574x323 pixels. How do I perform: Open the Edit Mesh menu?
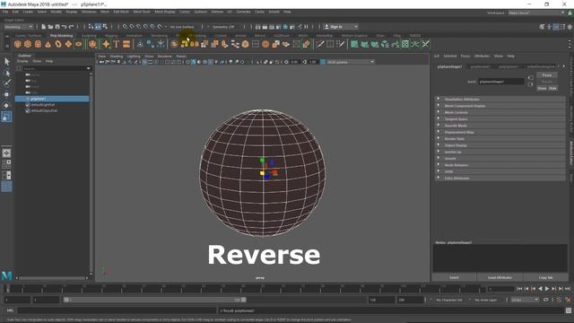[121, 12]
